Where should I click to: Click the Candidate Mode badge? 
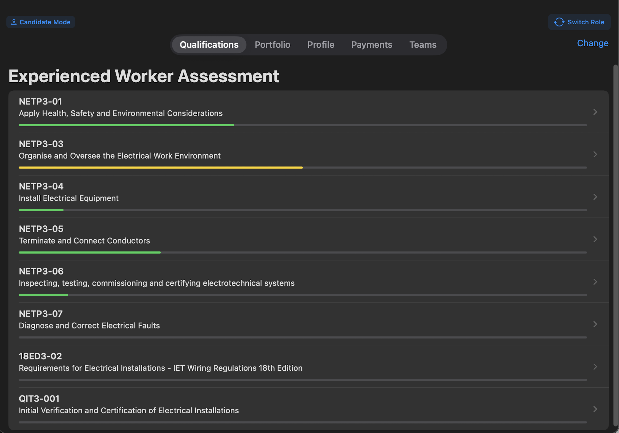point(40,22)
